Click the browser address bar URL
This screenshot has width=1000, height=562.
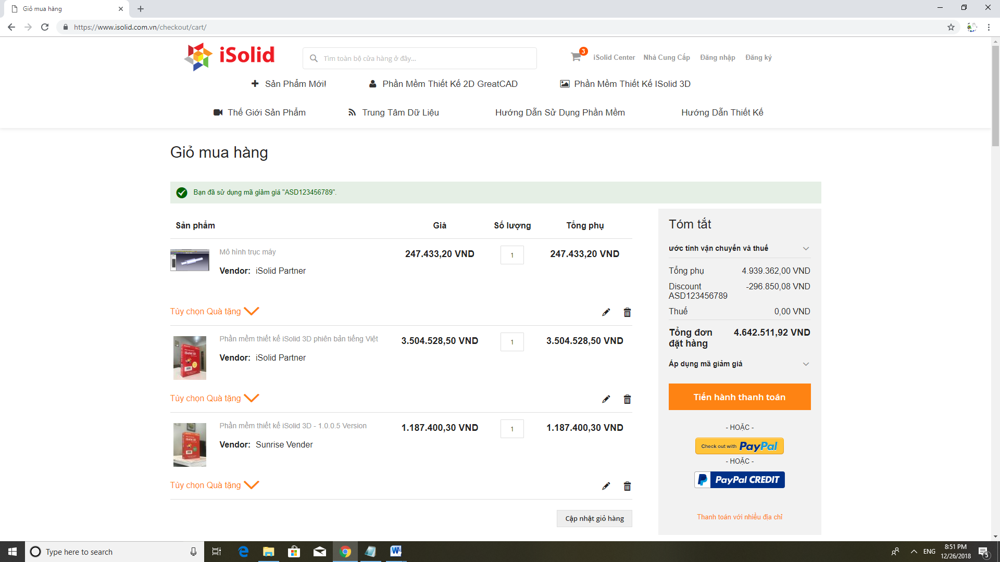coord(140,27)
